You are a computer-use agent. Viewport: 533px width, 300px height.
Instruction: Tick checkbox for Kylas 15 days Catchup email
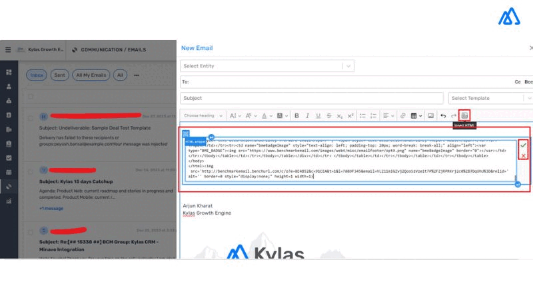[31, 171]
